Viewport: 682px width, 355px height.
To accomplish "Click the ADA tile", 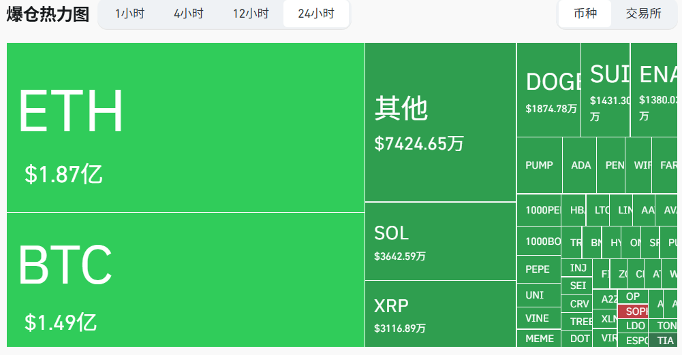I will (x=579, y=165).
